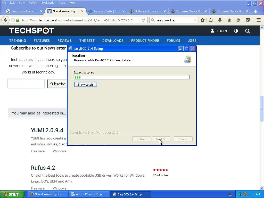Screen dimensions: 264x198
Task: Open PRODUCT FINDER in TechSpot navigation
Action: click(x=145, y=40)
